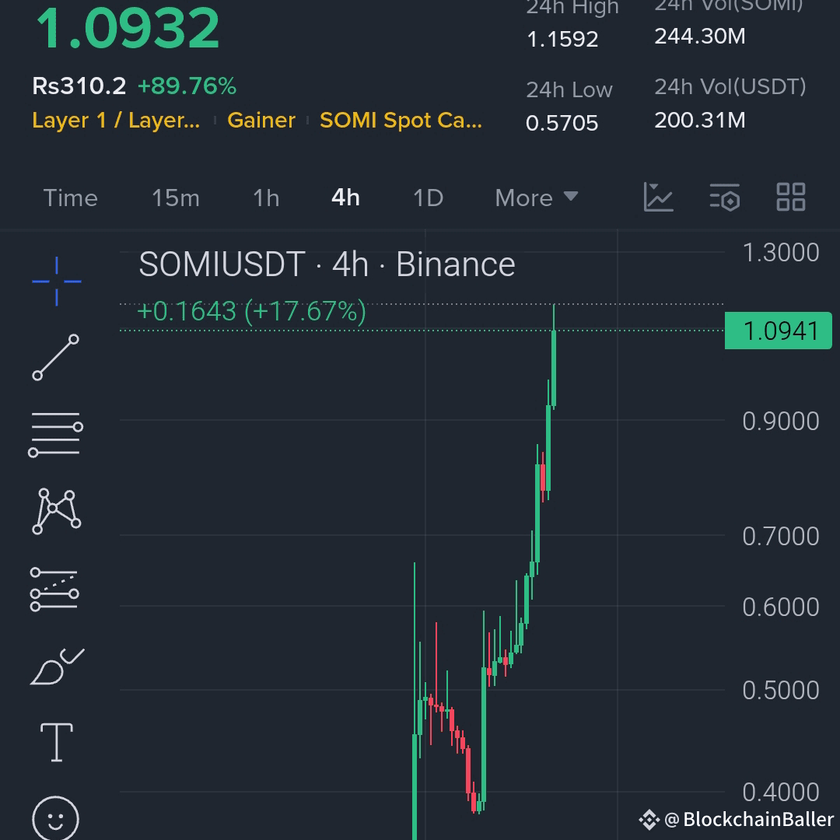Expand the More intervals dropdown

[536, 198]
